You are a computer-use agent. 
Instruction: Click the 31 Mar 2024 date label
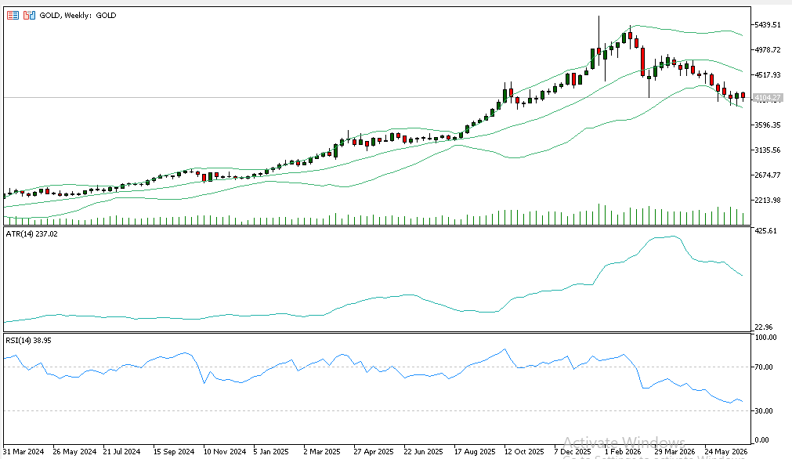point(24,451)
